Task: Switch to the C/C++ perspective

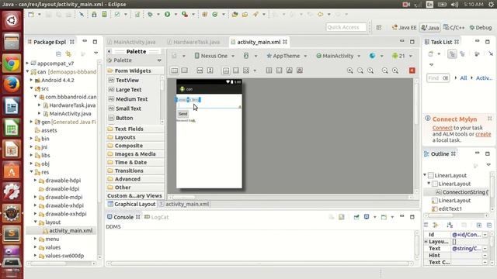Action: tap(454, 28)
